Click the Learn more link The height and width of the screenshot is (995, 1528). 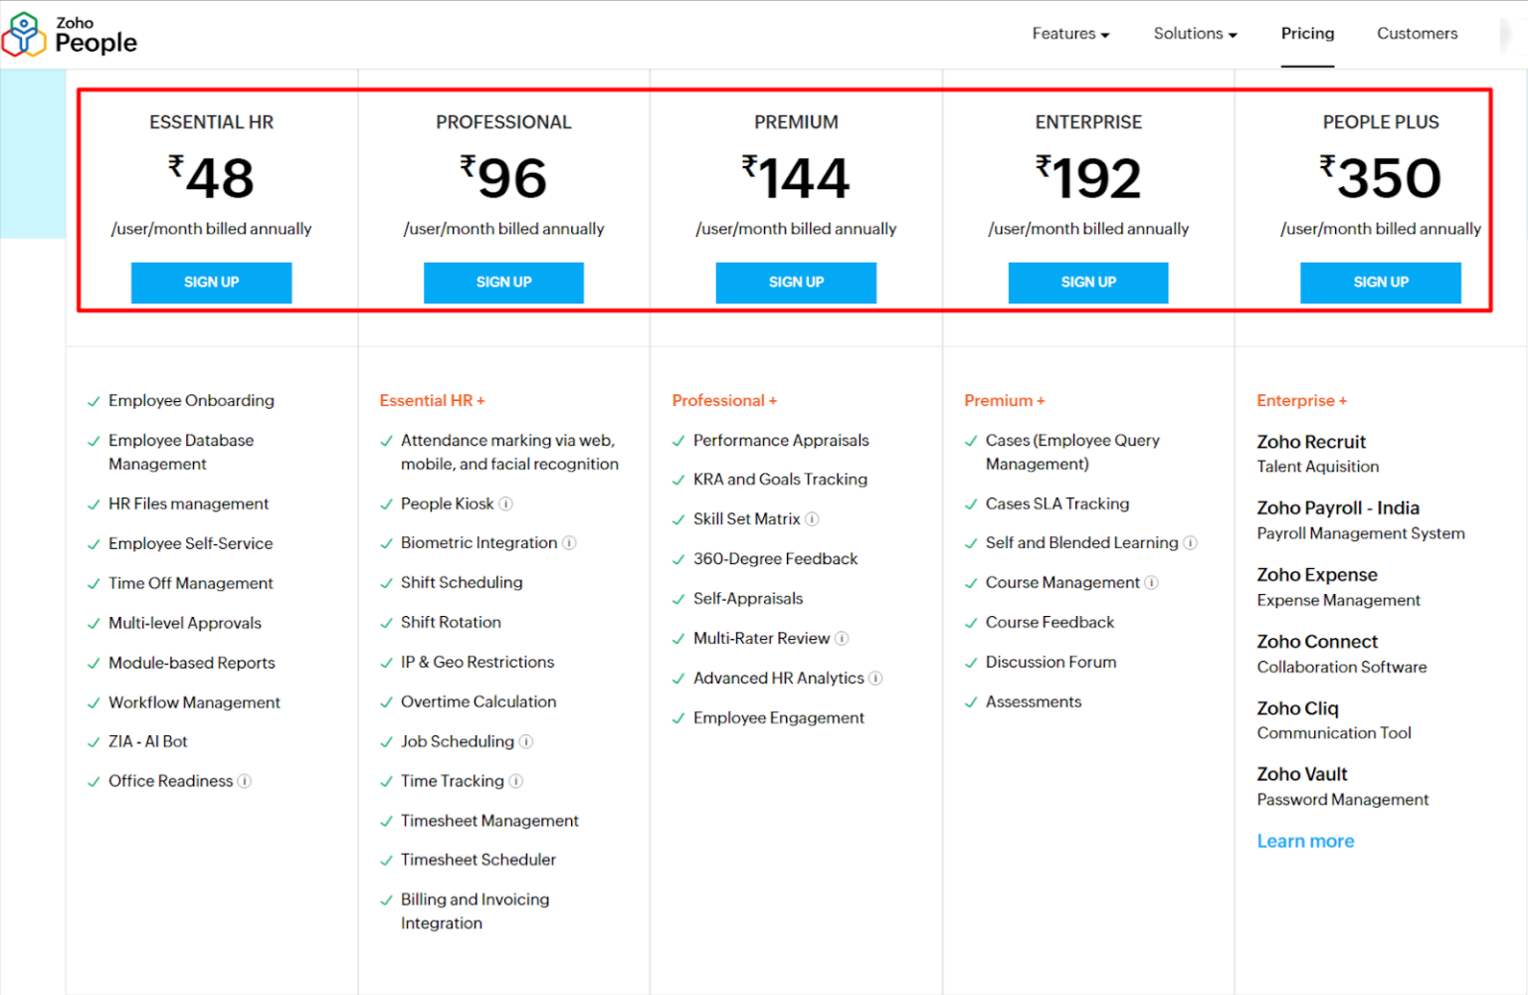coord(1305,841)
